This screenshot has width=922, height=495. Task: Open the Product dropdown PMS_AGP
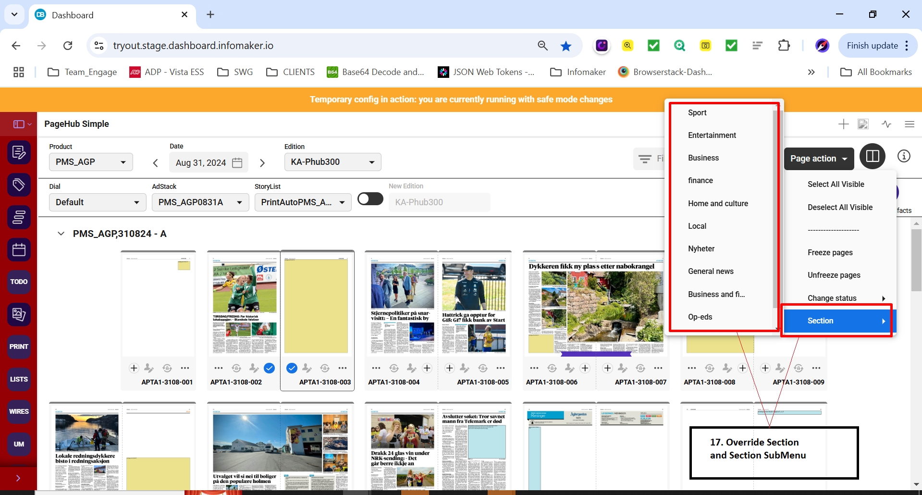tap(91, 162)
